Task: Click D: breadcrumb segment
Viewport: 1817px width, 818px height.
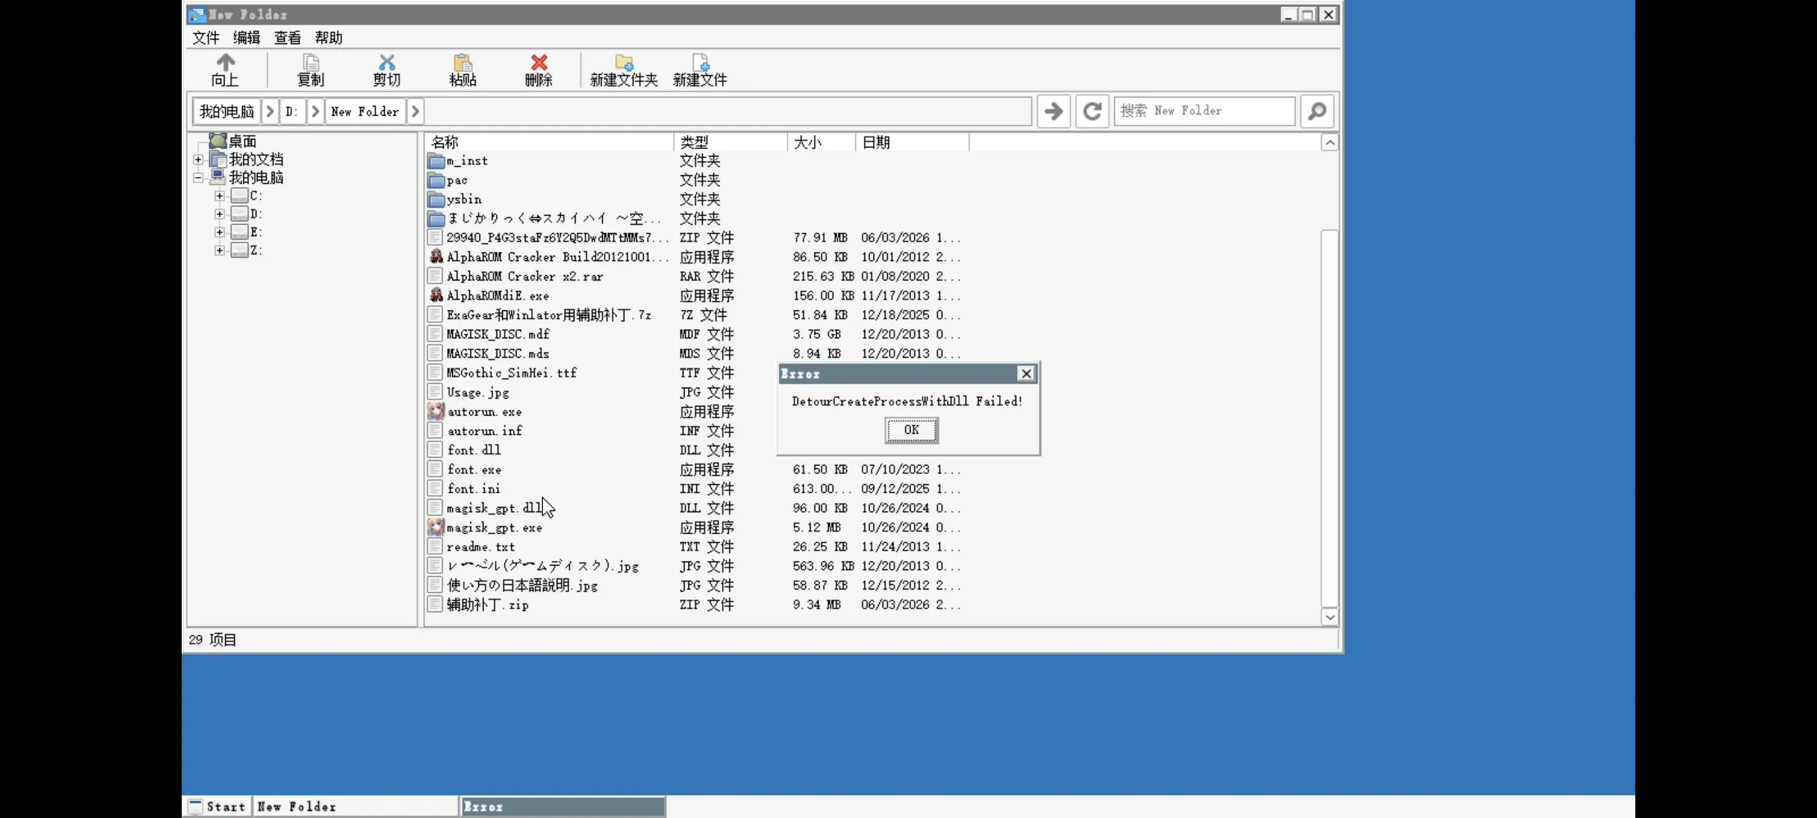Action: click(292, 112)
